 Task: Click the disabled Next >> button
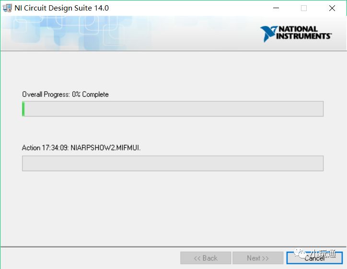click(x=258, y=258)
